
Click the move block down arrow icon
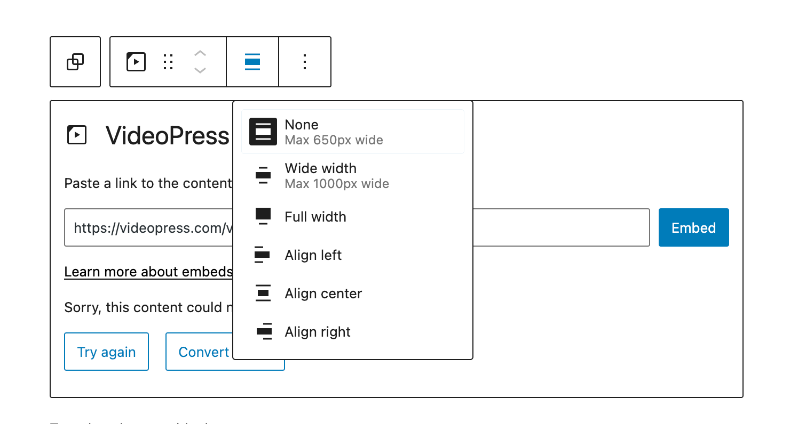(200, 70)
